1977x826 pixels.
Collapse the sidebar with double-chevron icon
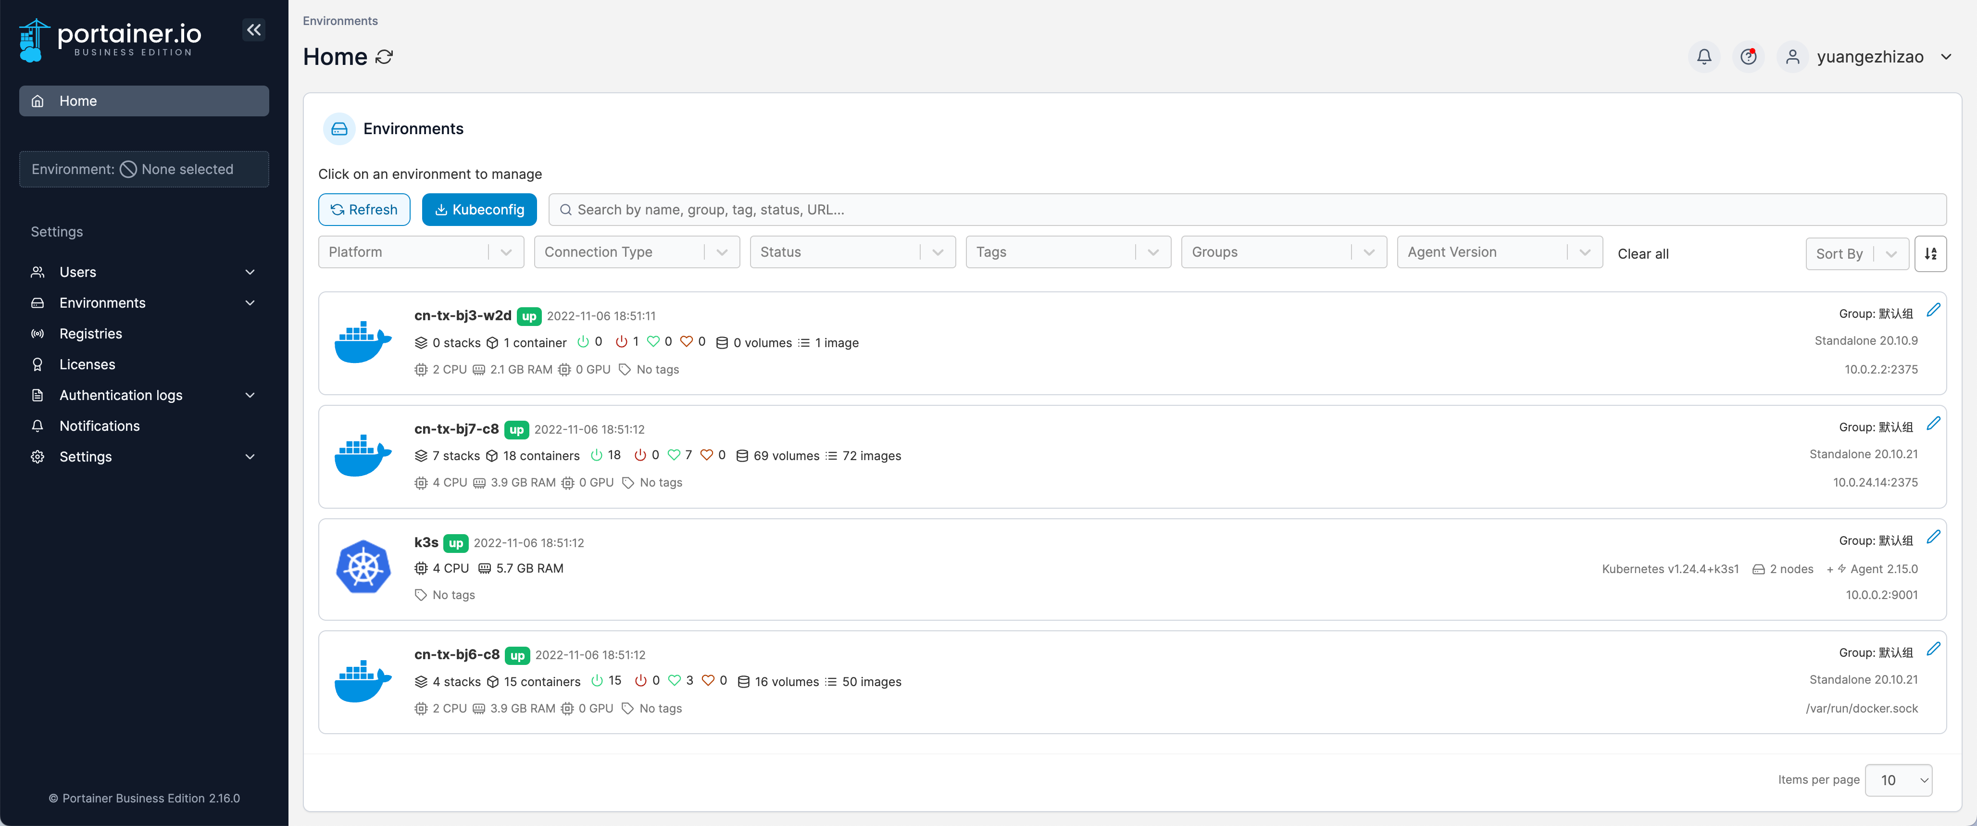(254, 30)
